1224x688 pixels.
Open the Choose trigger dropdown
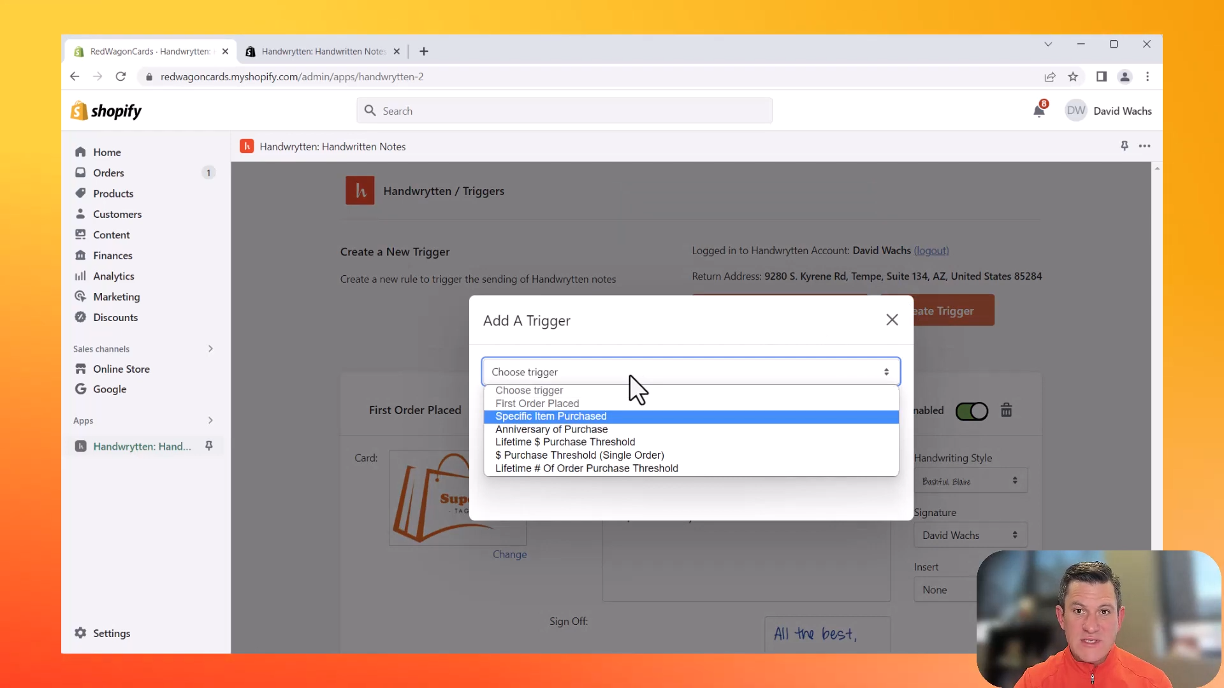[x=690, y=372]
